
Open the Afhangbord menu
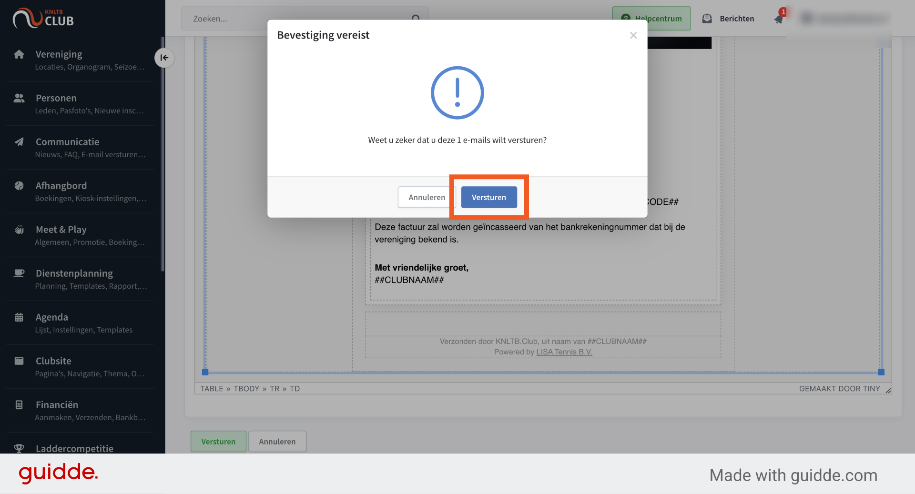80,192
